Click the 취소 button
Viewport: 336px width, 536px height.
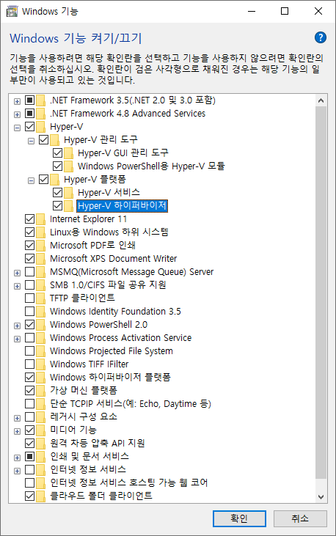(x=300, y=518)
